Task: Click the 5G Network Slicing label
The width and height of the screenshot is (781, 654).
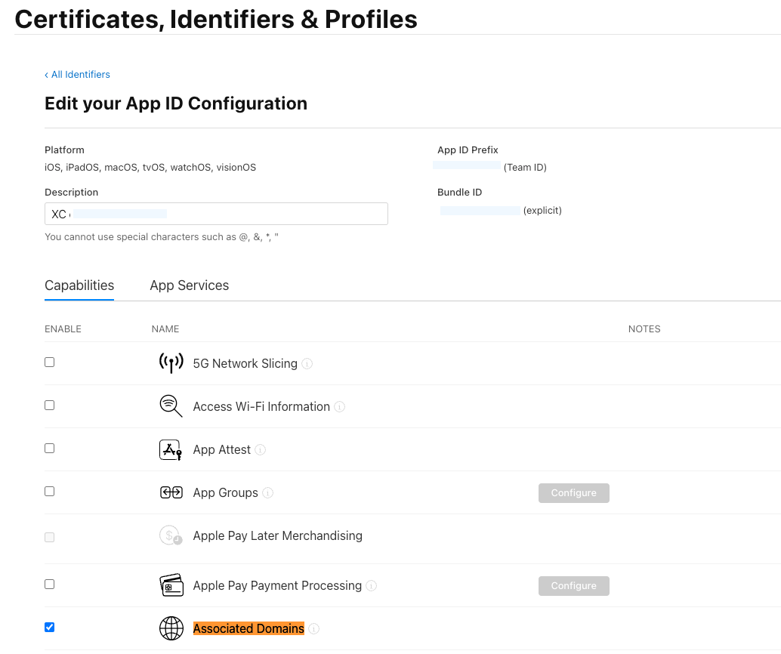Action: click(245, 363)
